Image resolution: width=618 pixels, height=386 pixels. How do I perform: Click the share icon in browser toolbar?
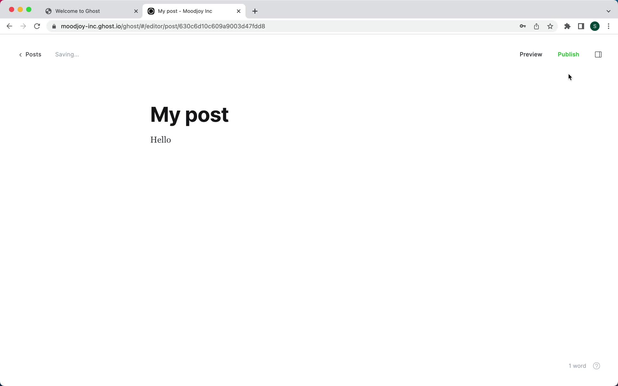pos(537,26)
